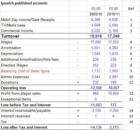Click the Turnover 2009/10 value 15,616
This screenshot has width=140, height=130.
tap(96, 36)
